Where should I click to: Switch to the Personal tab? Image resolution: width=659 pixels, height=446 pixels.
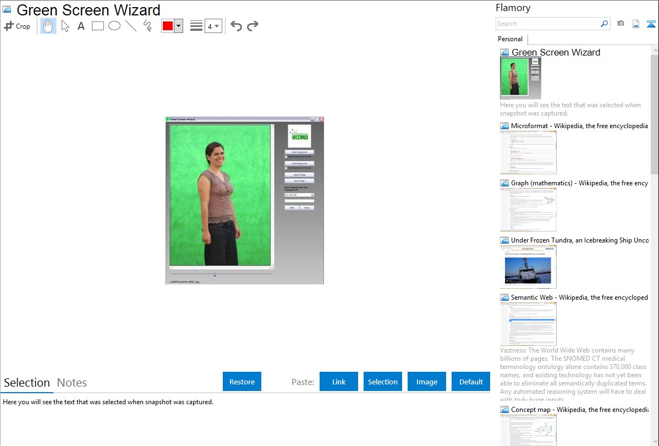click(510, 39)
